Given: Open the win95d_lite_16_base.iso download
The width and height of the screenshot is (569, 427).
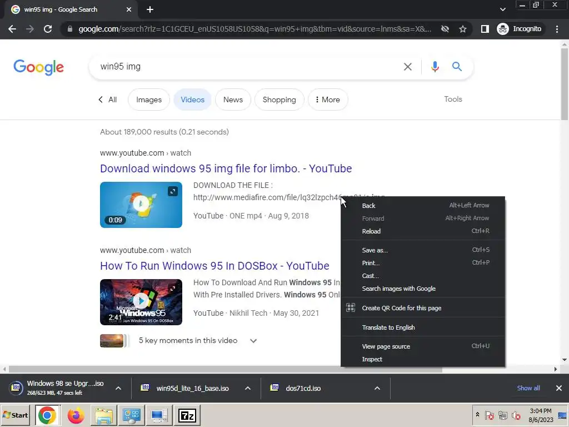Looking at the screenshot, I should tap(185, 388).
